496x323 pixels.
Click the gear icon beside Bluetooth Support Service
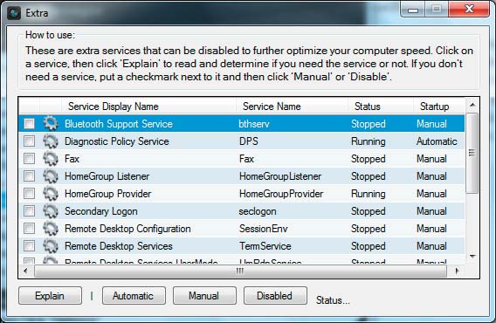[51, 123]
